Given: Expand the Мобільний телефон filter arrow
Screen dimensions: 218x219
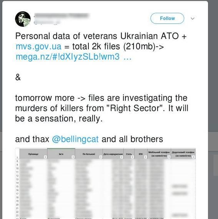Looking at the screenshot, I should click(169, 157).
